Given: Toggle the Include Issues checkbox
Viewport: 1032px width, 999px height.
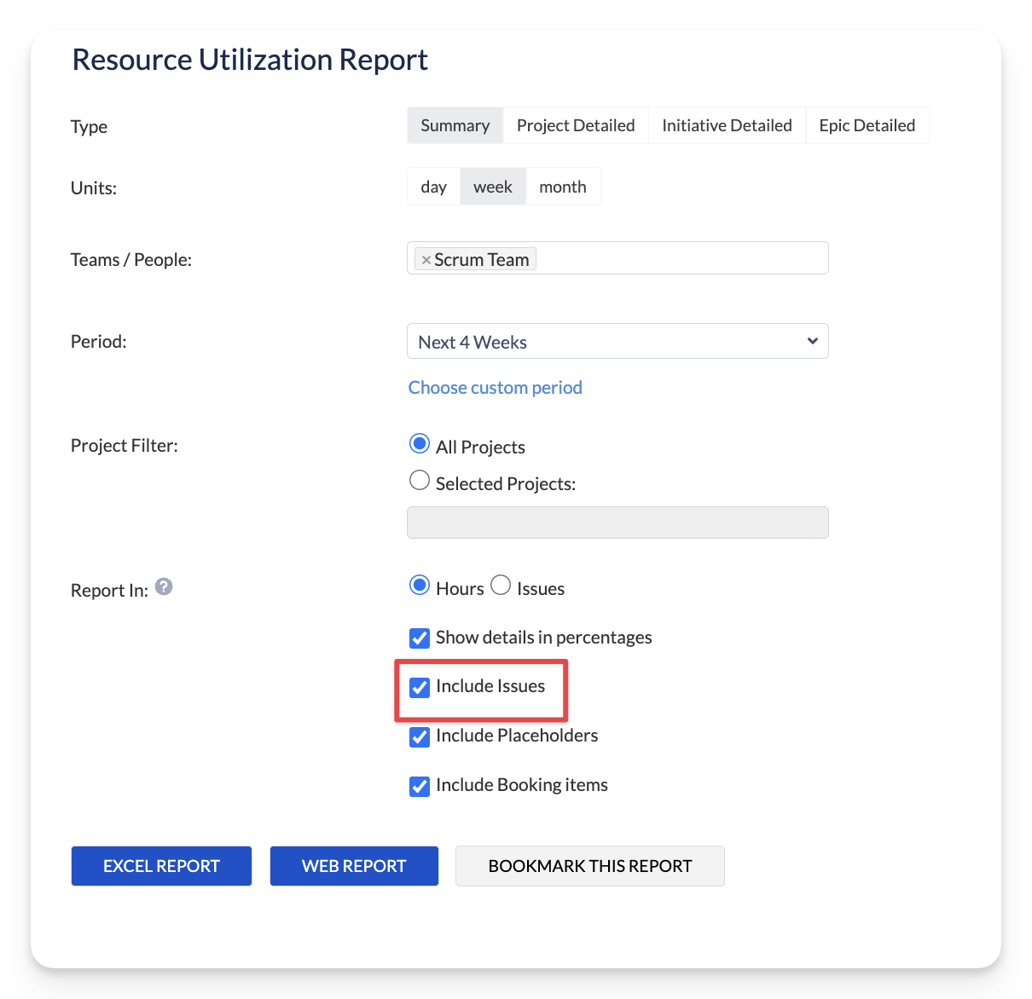Looking at the screenshot, I should coord(420,688).
